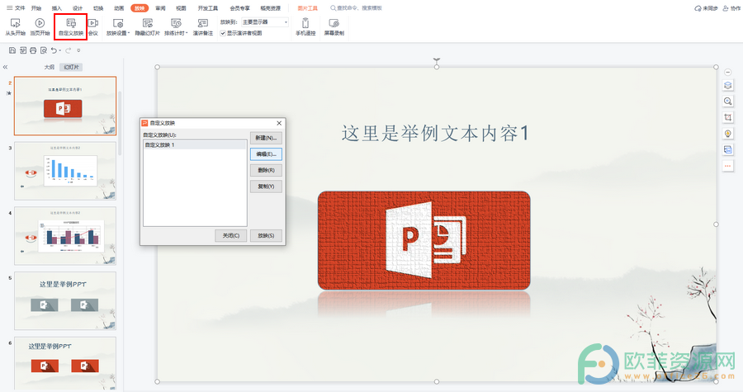Select the active 放映 tab
Screen dimensions: 743x392
(140, 8)
